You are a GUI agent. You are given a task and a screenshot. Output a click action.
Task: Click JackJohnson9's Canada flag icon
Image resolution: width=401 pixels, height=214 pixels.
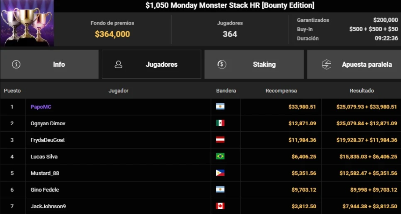(220, 206)
